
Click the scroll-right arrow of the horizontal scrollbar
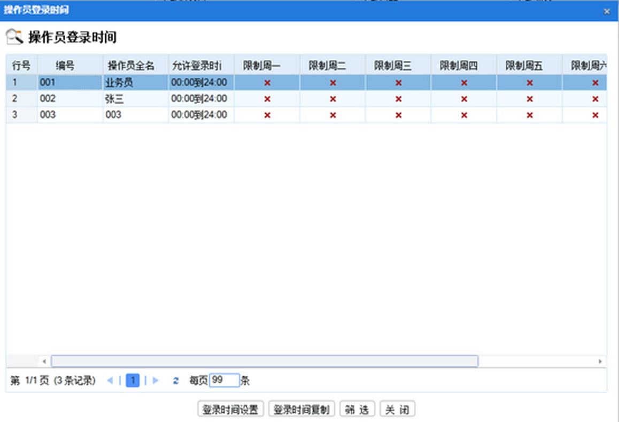pyautogui.click(x=600, y=362)
